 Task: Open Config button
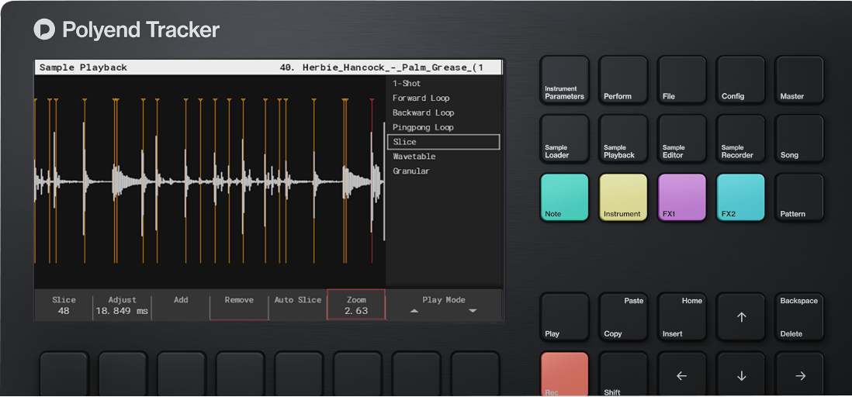coord(740,80)
